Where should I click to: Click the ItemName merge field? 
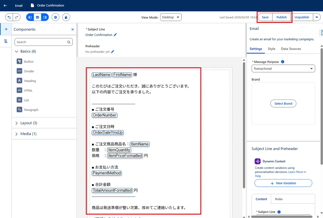point(140,144)
